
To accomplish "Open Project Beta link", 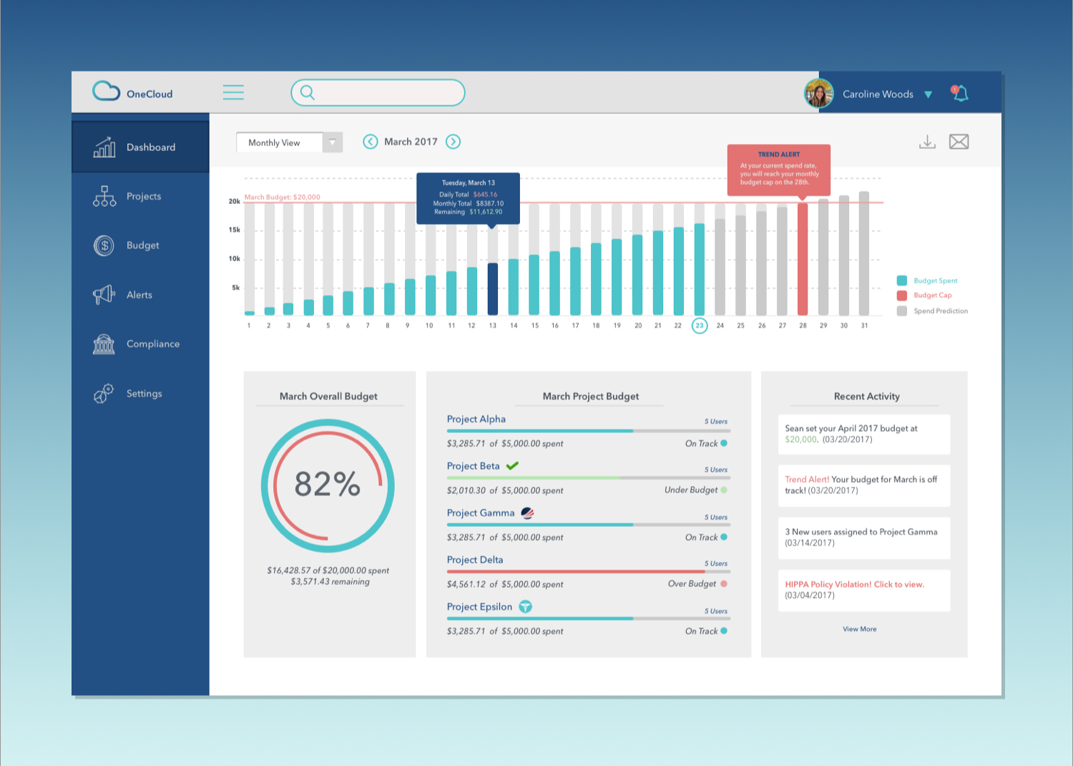I will point(474,466).
